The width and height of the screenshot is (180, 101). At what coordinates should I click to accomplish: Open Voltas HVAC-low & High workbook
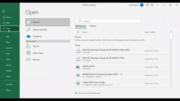(122, 84)
